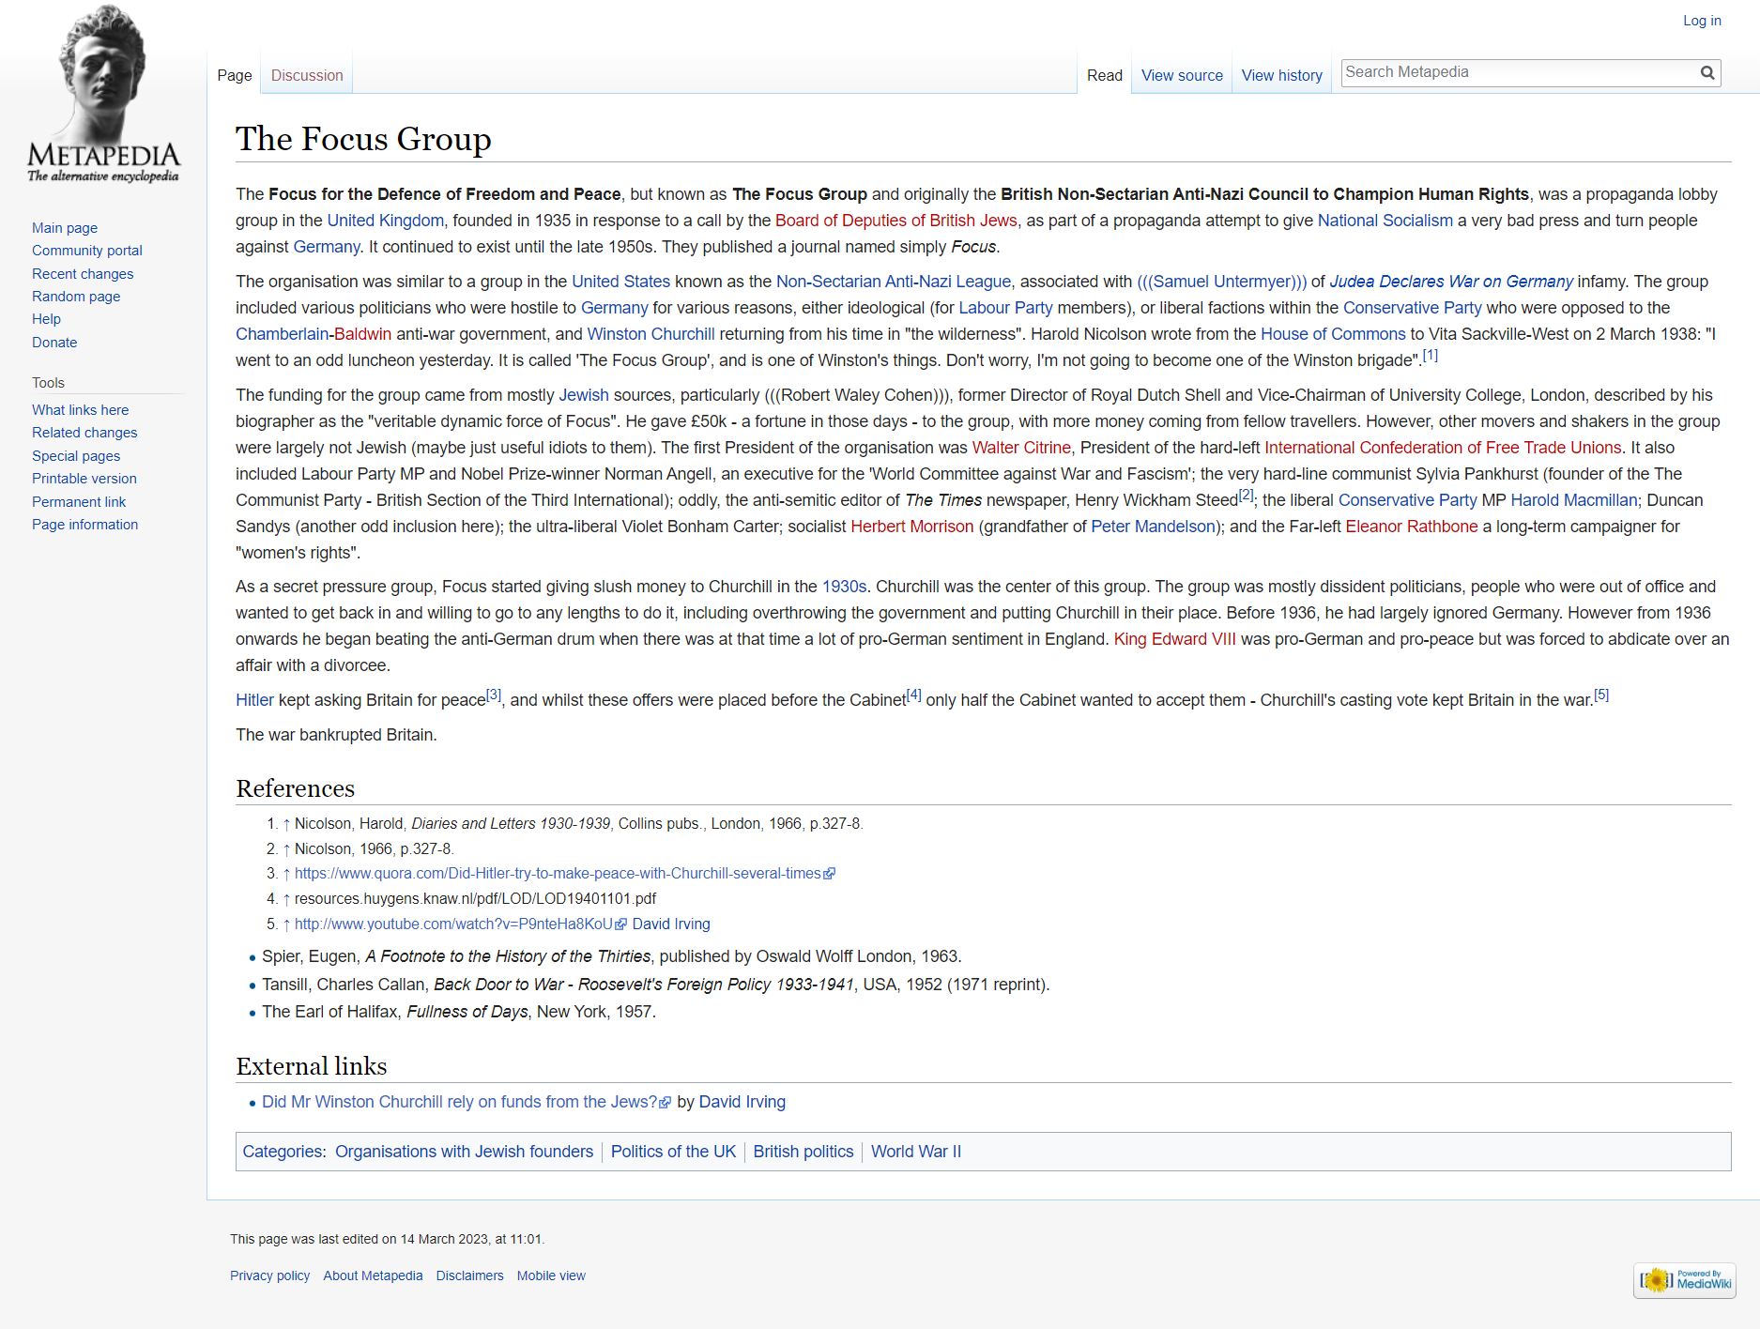
Task: Open Recent changes in the sidebar
Action: (83, 274)
